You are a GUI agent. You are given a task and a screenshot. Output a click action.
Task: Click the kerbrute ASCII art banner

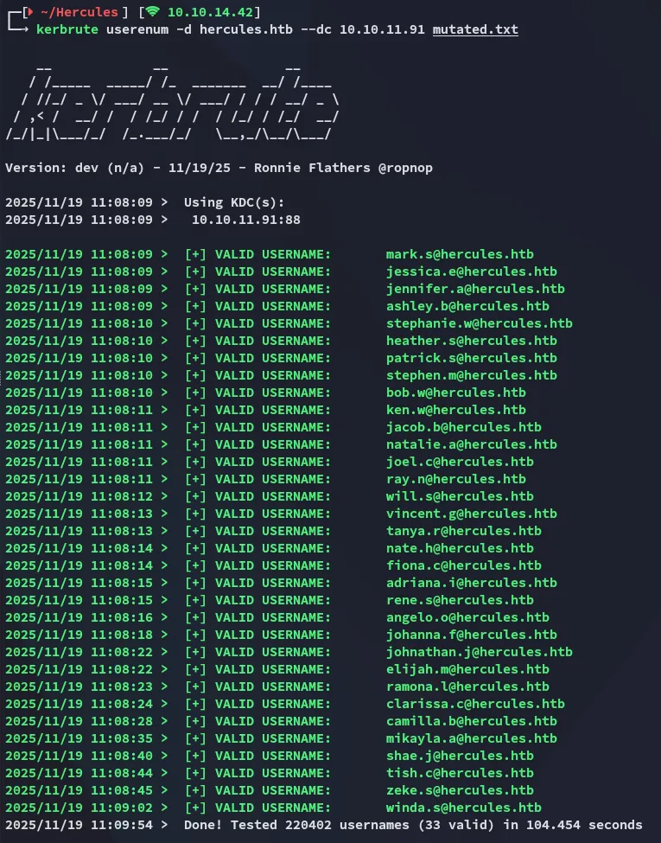point(173,101)
